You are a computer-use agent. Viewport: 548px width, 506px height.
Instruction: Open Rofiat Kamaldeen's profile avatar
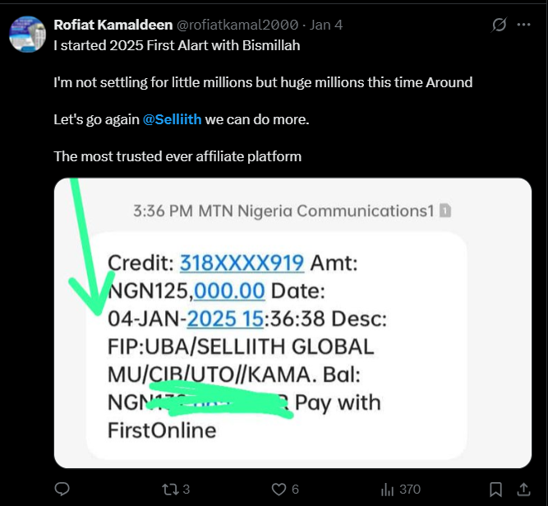[27, 34]
